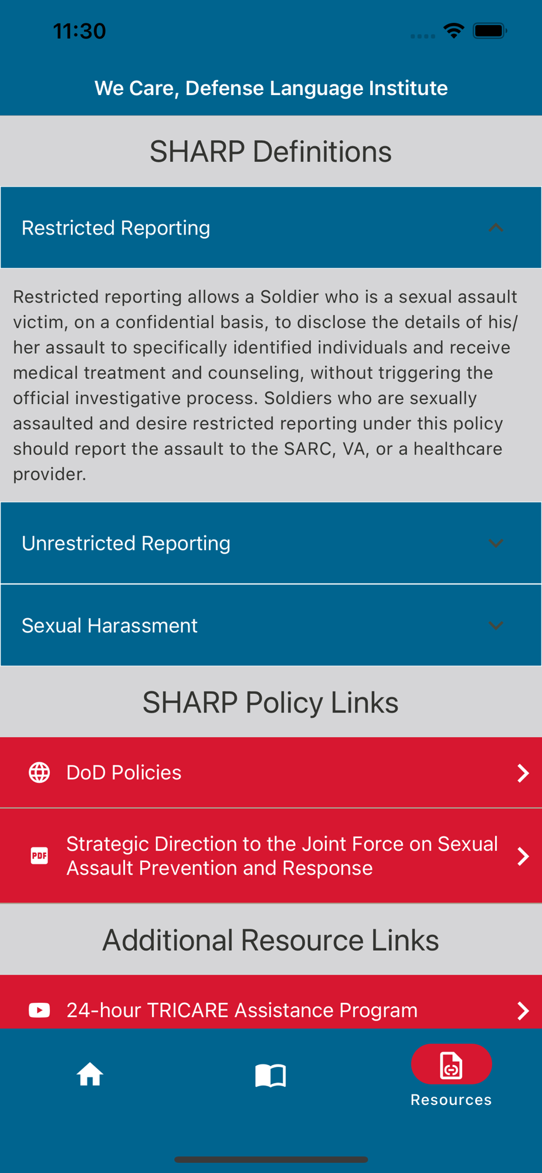Tap the Resources tab label

click(451, 1100)
